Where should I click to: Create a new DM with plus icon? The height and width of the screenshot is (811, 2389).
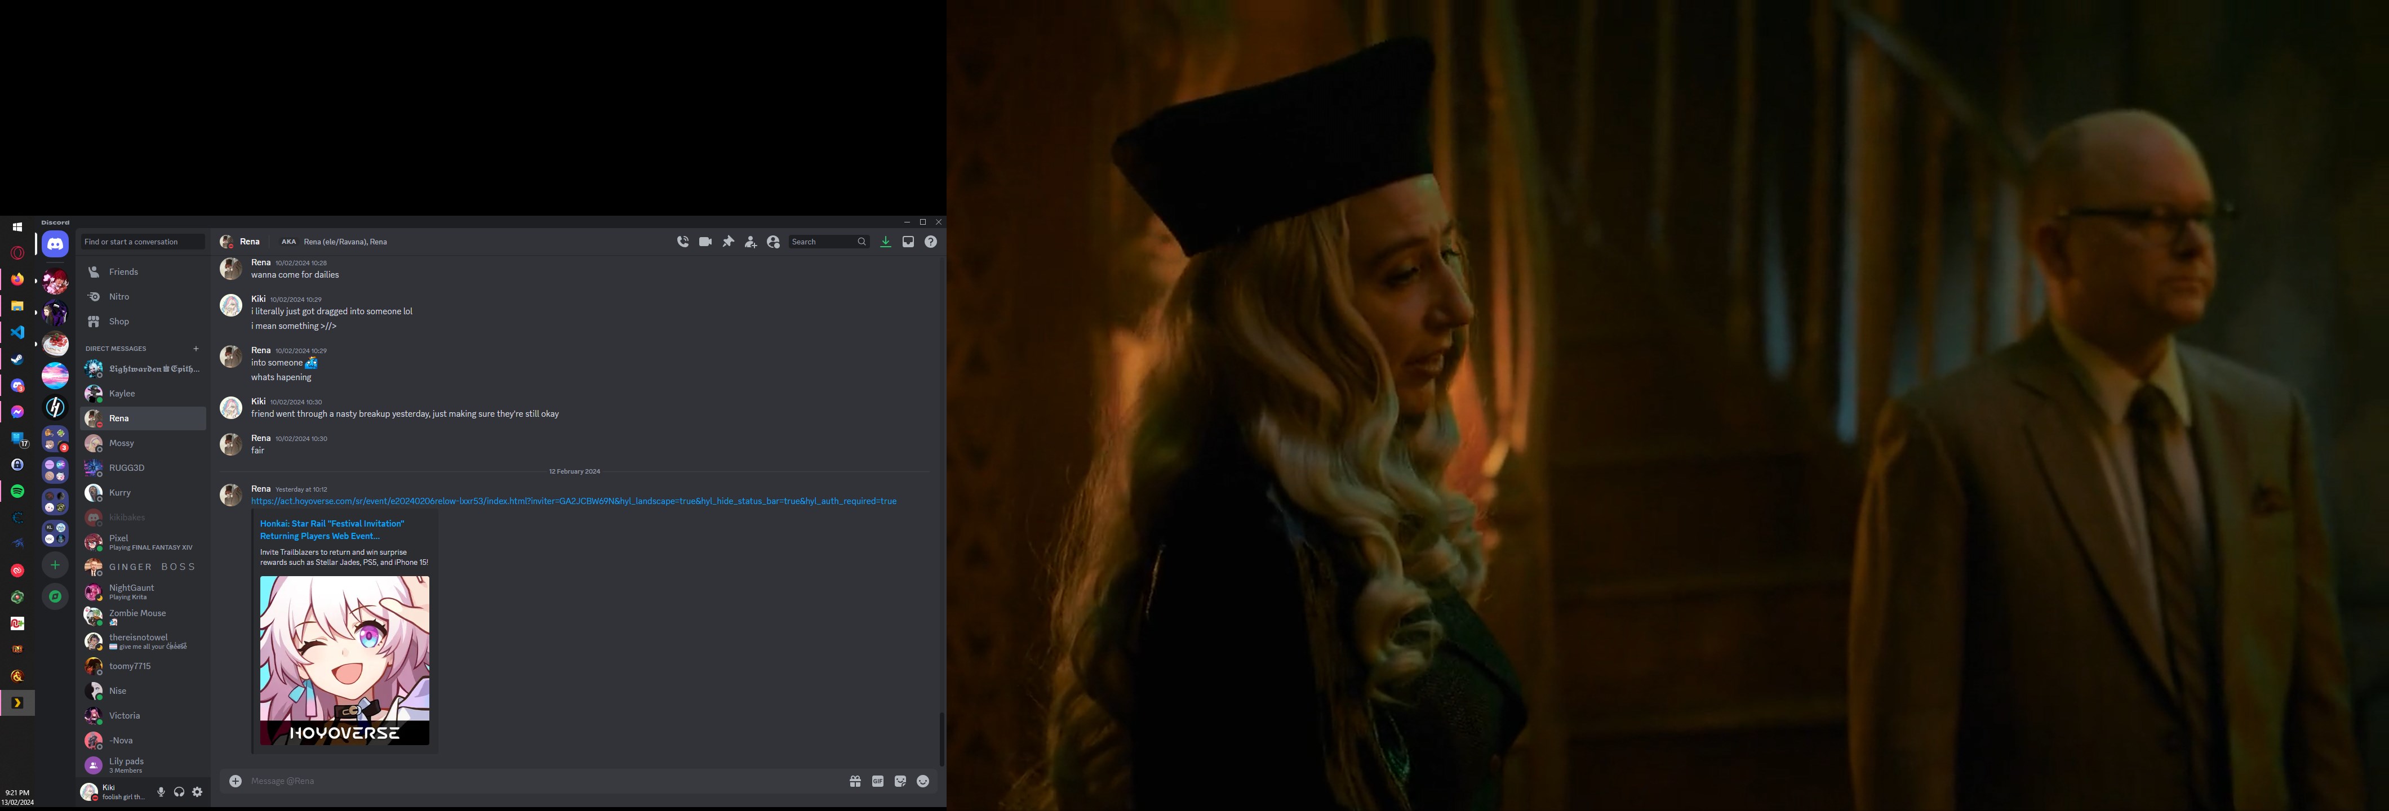click(196, 349)
